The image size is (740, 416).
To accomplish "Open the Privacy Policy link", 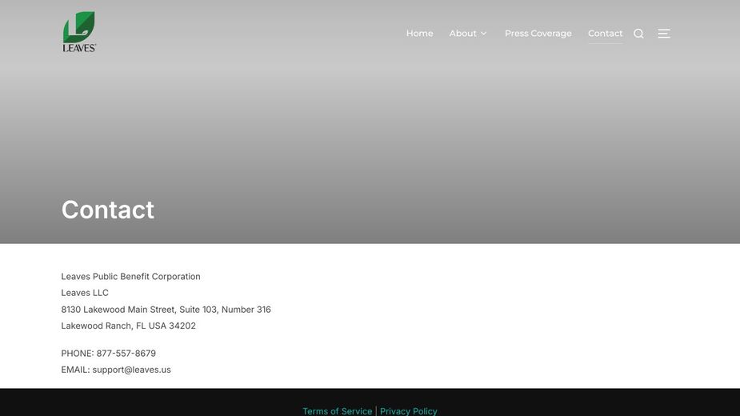I will (408, 411).
